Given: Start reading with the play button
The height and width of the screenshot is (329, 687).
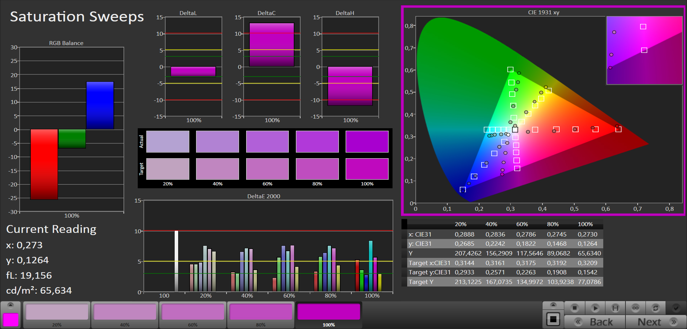Looking at the screenshot, I should pyautogui.click(x=595, y=308).
